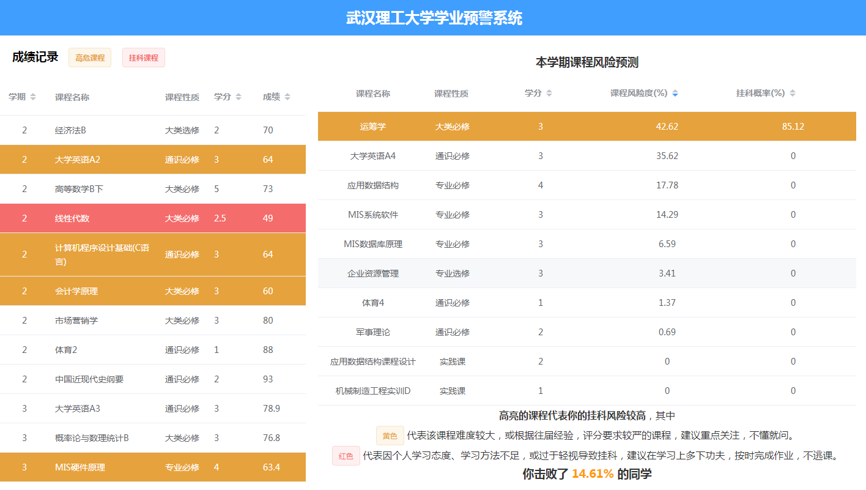Image resolution: width=866 pixels, height=490 pixels.
Task: Select the 挂科课程 tag filter
Action: (x=144, y=58)
